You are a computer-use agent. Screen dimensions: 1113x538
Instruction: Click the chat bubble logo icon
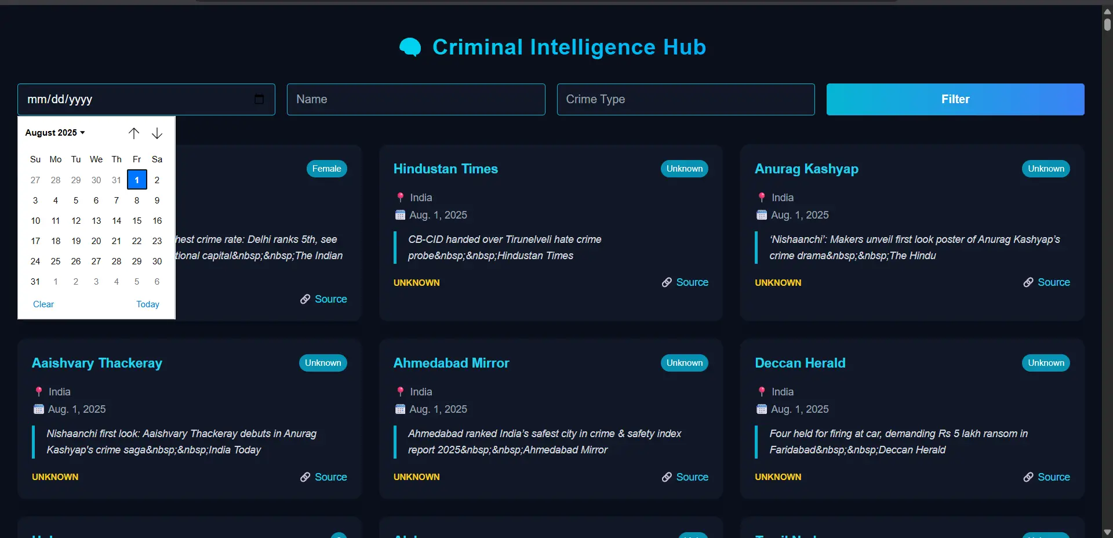(x=410, y=47)
